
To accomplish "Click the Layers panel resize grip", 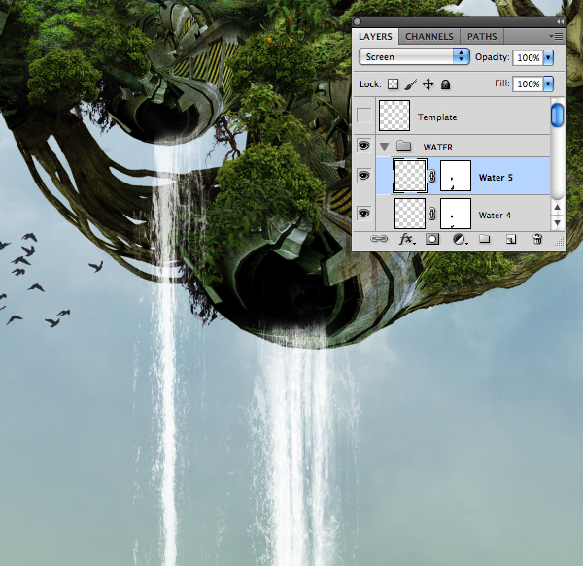I will tap(560, 243).
